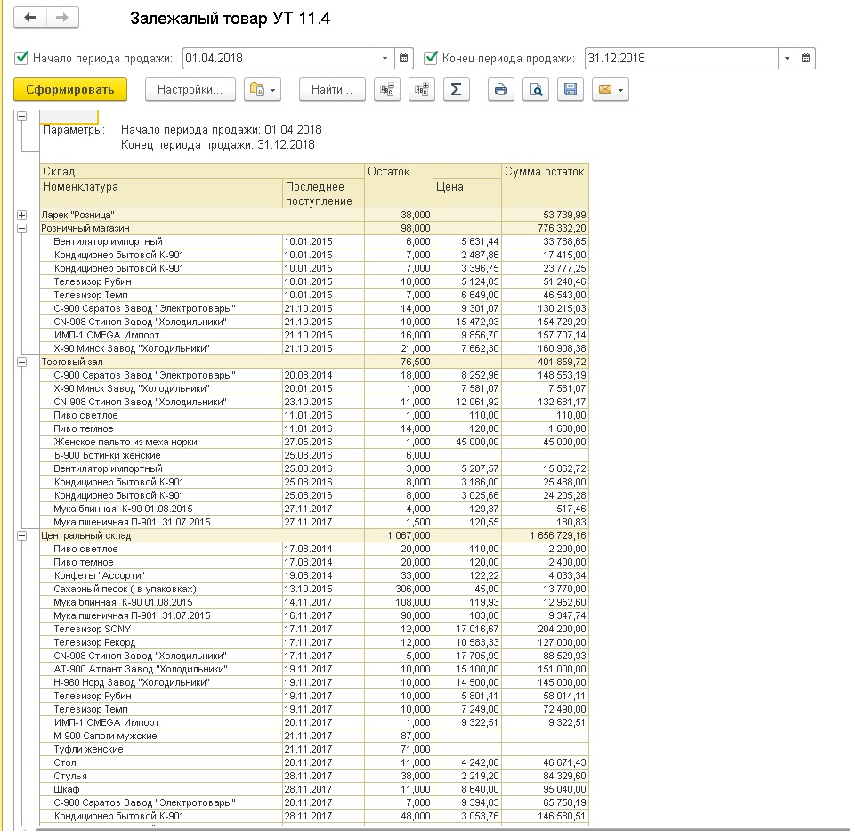Image resolution: width=850 pixels, height=831 pixels.
Task: Select the Последнее поступление header
Action: click(323, 193)
